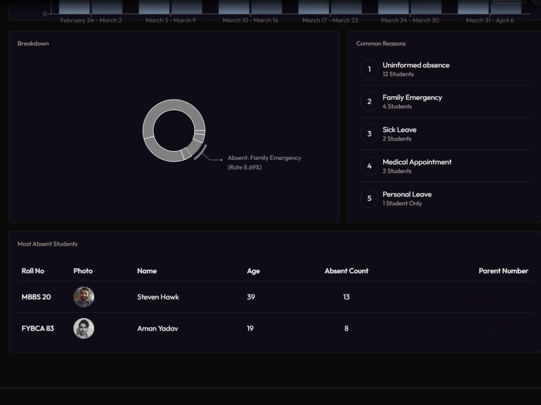Click the Absent: Family Emergency chart label
Image resolution: width=541 pixels, height=405 pixels.
pyautogui.click(x=265, y=158)
